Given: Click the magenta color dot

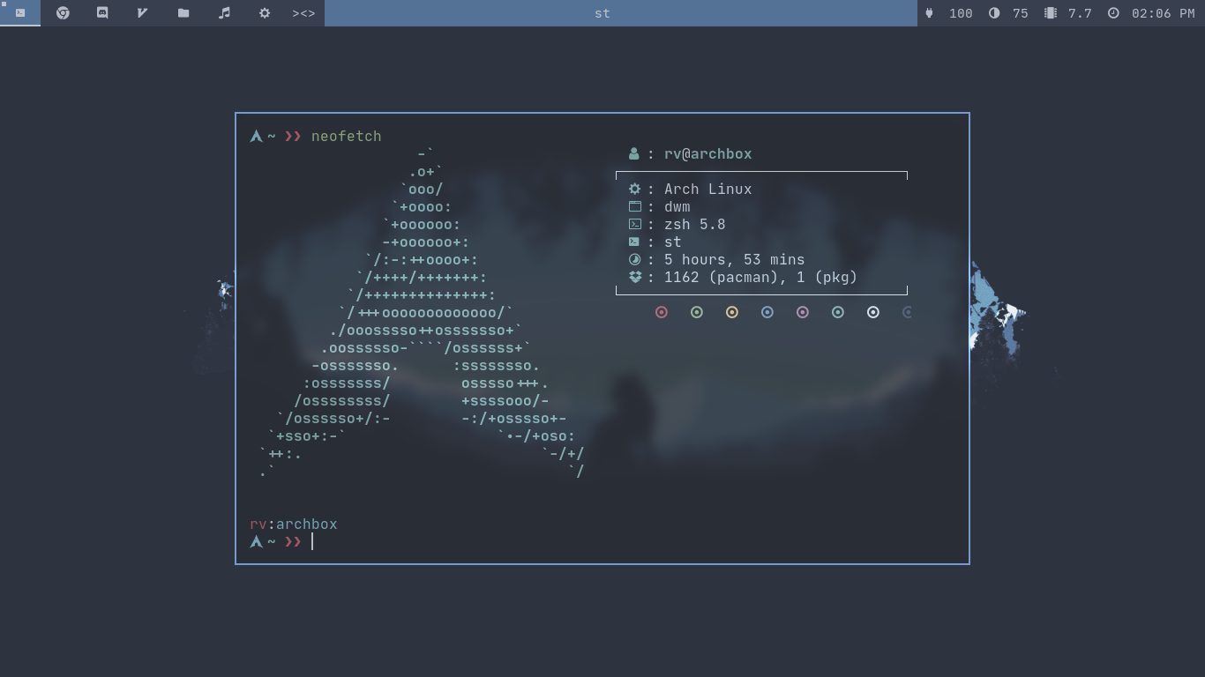Looking at the screenshot, I should coord(803,312).
